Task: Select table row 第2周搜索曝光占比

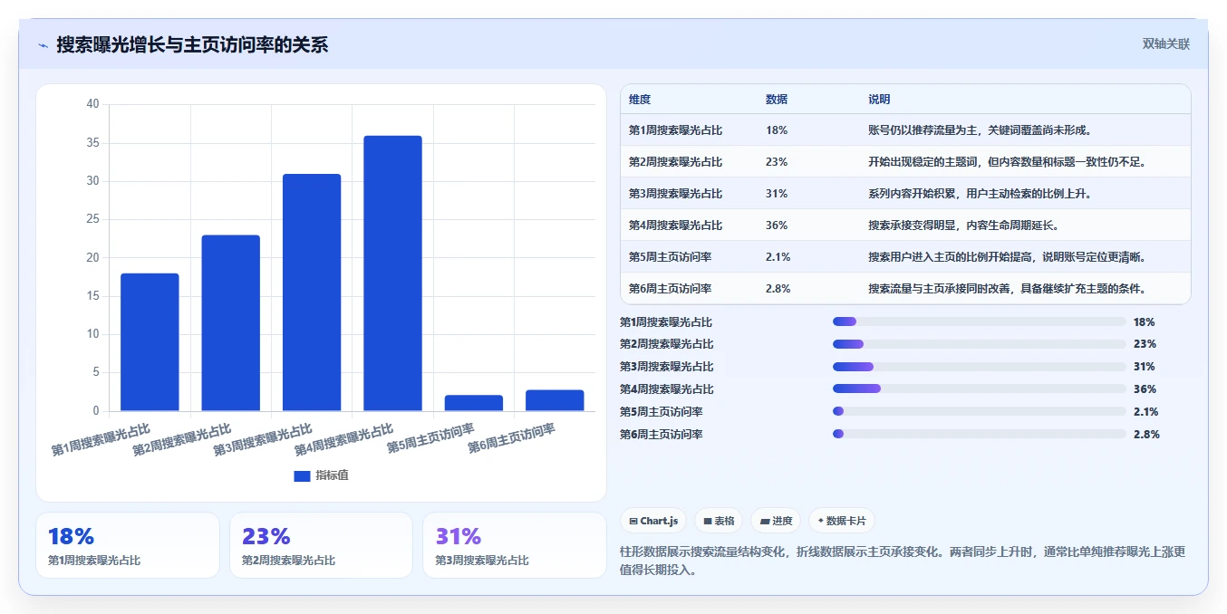Action: coord(905,161)
